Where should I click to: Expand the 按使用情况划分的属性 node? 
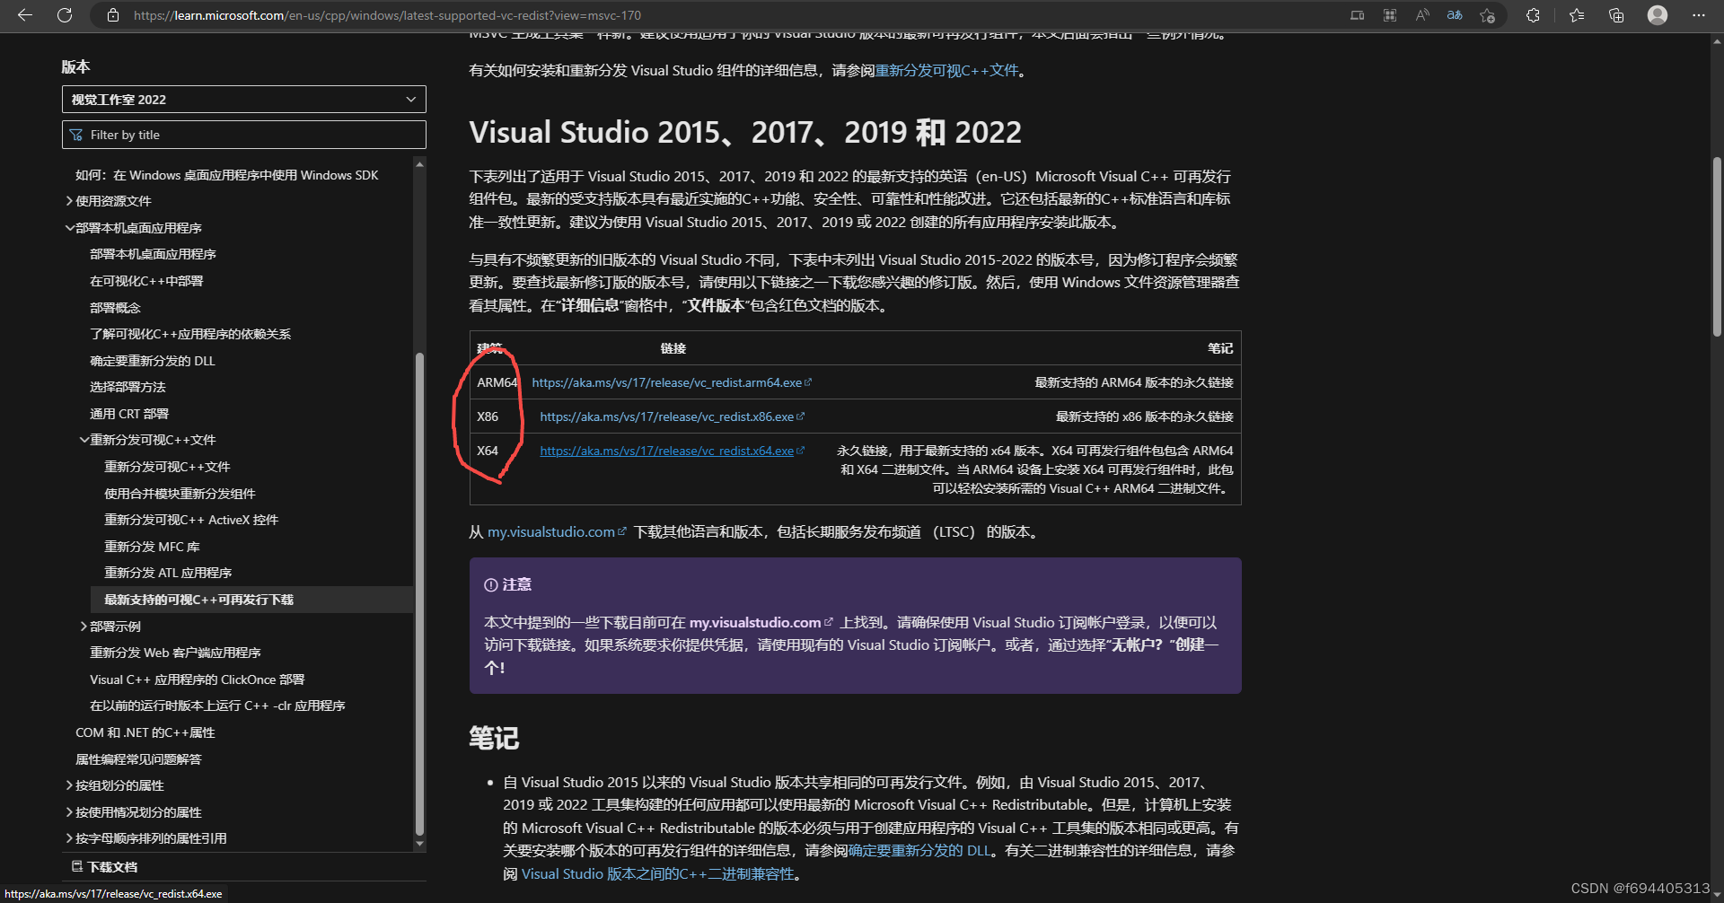coord(69,812)
